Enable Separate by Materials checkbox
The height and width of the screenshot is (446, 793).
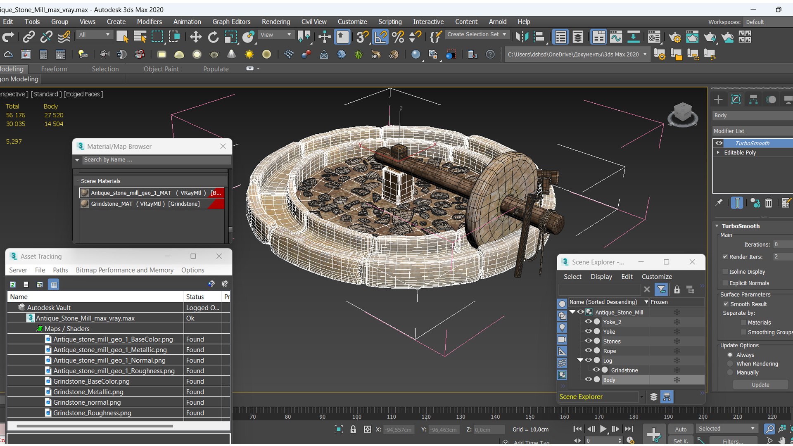[x=744, y=323]
